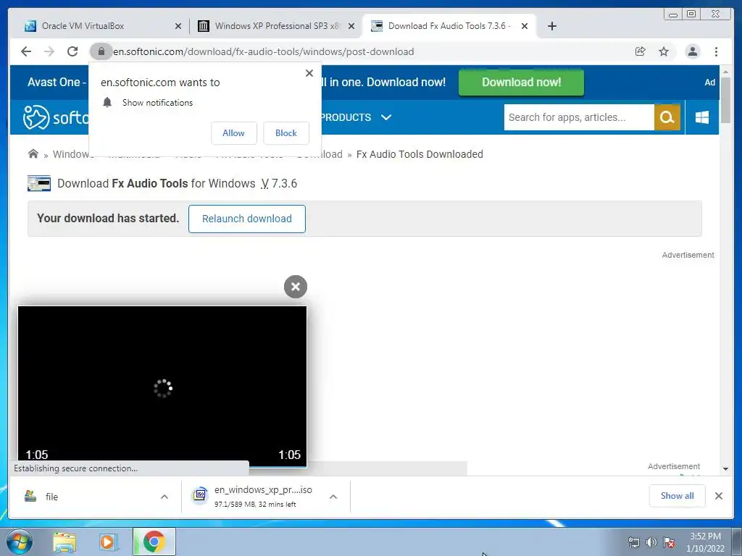Click the taskbar clock showing 3:52 PM

point(705,542)
